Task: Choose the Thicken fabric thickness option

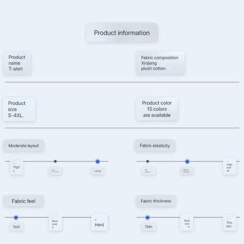Action: pyautogui.click(x=229, y=223)
